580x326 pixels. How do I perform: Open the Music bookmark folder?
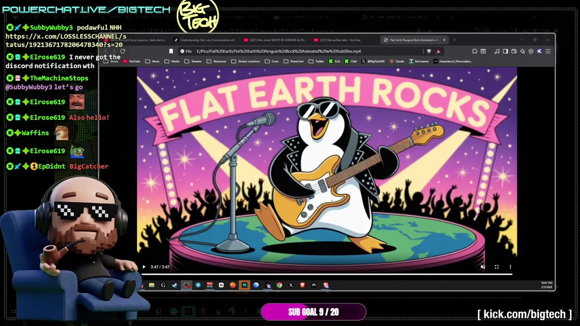coord(152,61)
